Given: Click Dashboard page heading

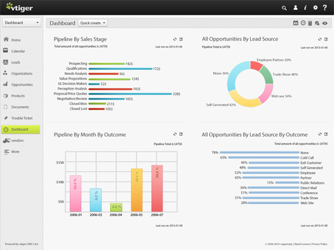Looking at the screenshot, I should (62, 23).
